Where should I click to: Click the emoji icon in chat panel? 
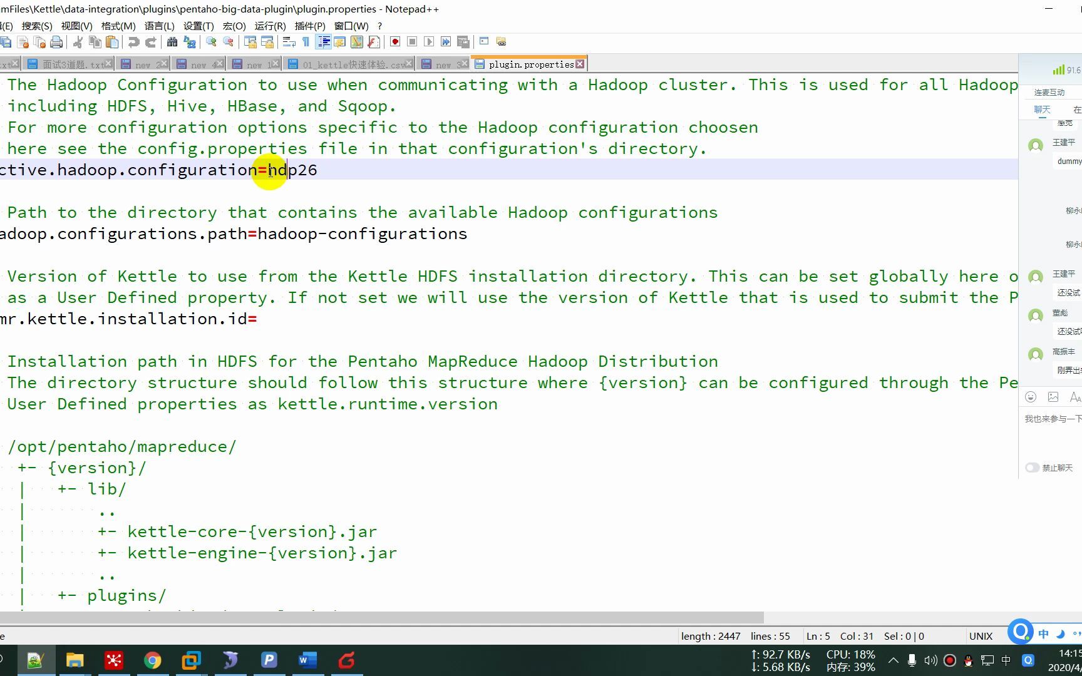point(1031,397)
